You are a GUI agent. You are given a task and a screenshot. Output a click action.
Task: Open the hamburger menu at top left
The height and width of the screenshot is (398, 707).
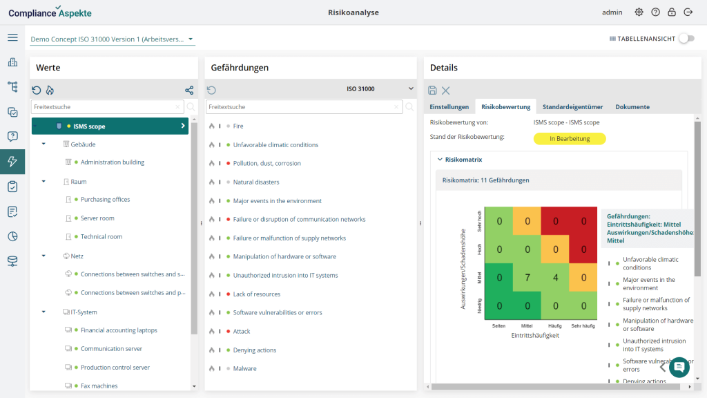[12, 37]
